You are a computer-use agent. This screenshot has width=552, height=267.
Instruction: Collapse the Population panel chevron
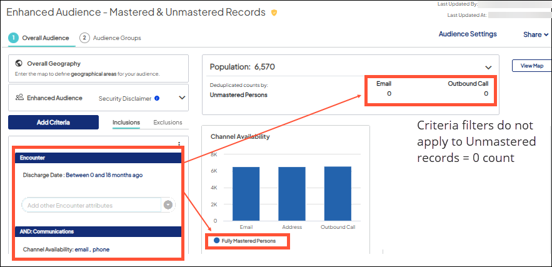point(488,67)
